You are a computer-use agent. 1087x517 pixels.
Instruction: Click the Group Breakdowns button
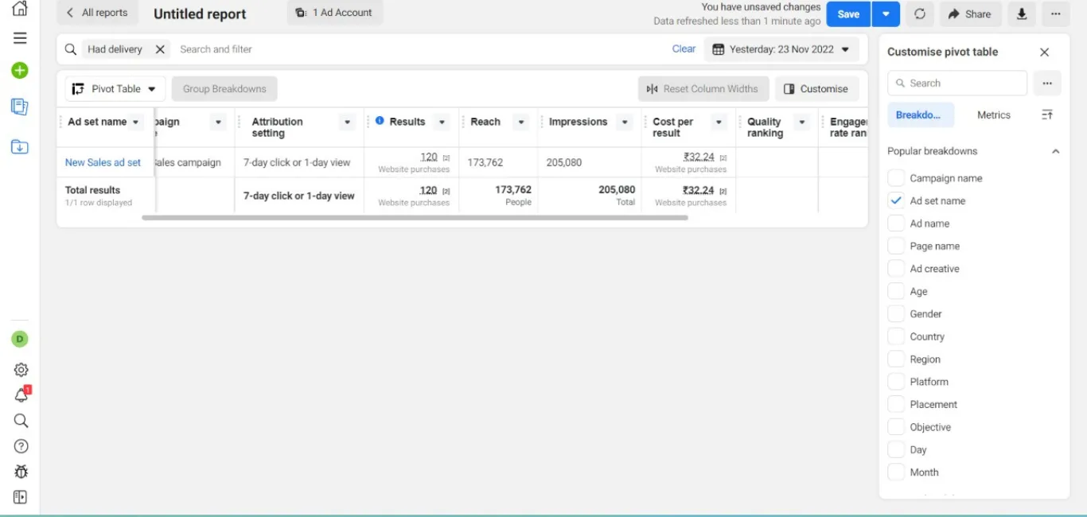(224, 89)
